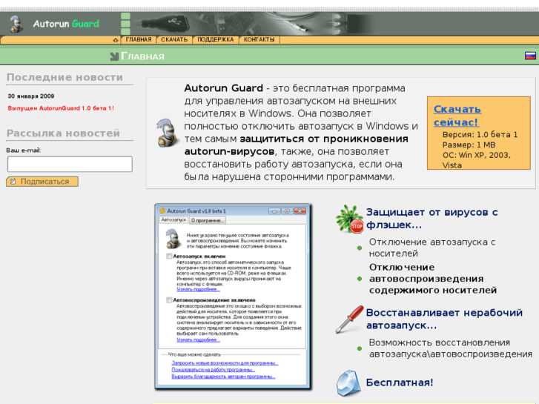Click the Autorun Guard site title text
The image size is (539, 404).
(x=66, y=24)
